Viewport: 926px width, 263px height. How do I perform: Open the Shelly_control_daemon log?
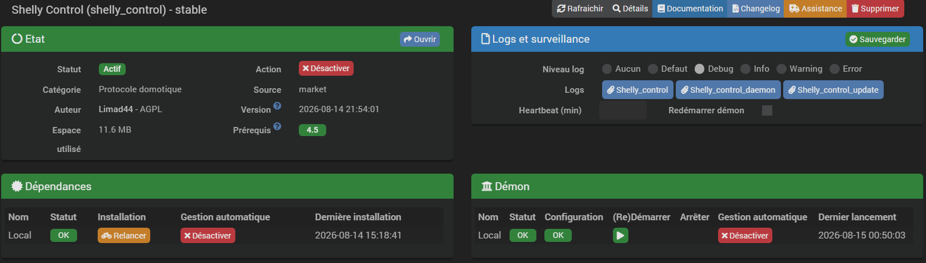pyautogui.click(x=728, y=90)
